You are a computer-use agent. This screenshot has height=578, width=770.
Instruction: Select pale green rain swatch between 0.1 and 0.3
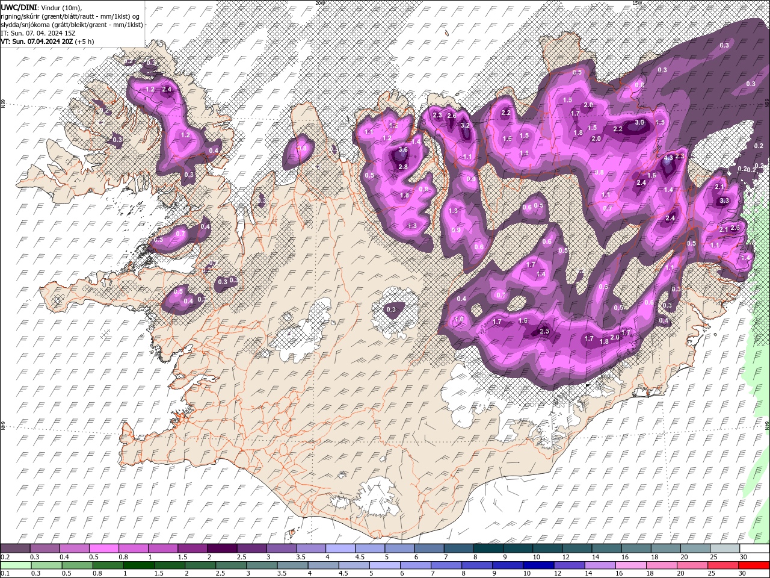[x=16, y=565]
